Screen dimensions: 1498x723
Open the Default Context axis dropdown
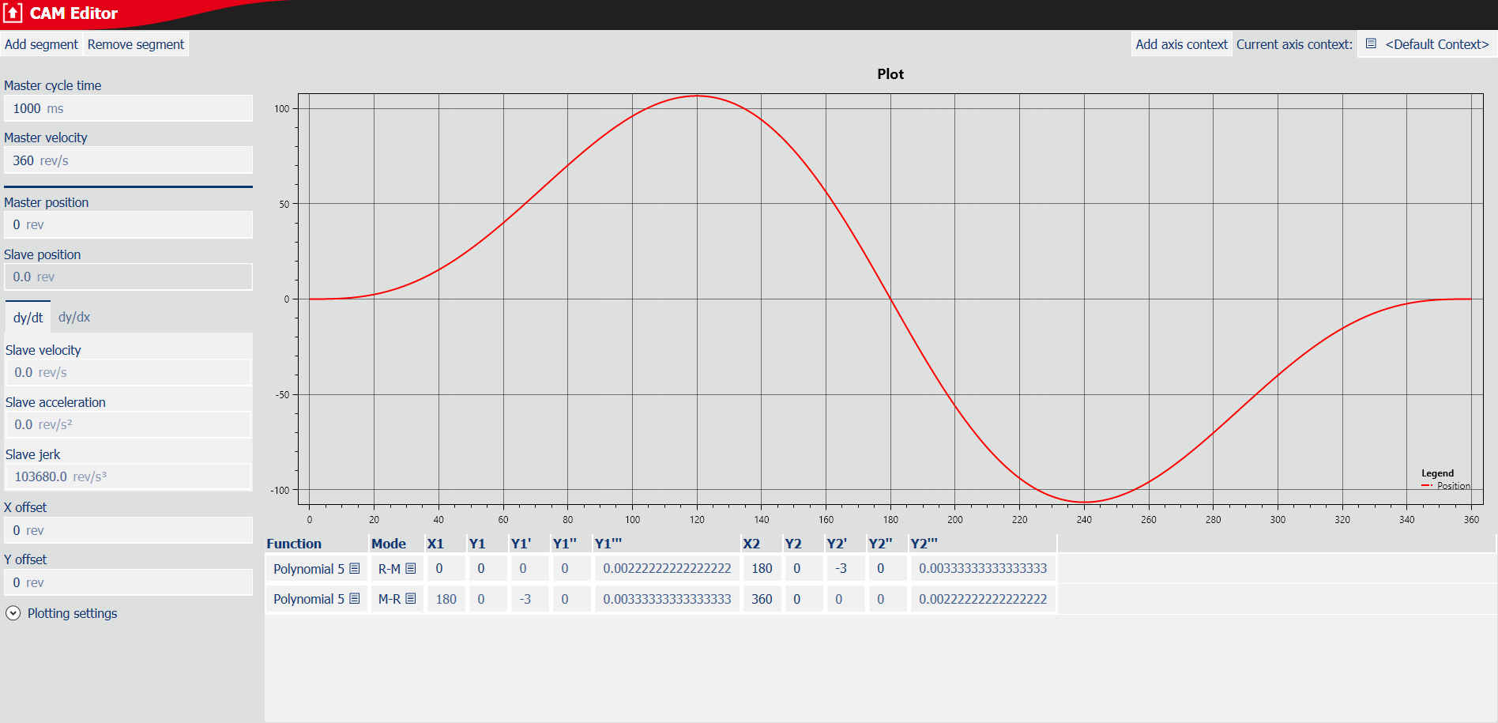pos(1436,44)
